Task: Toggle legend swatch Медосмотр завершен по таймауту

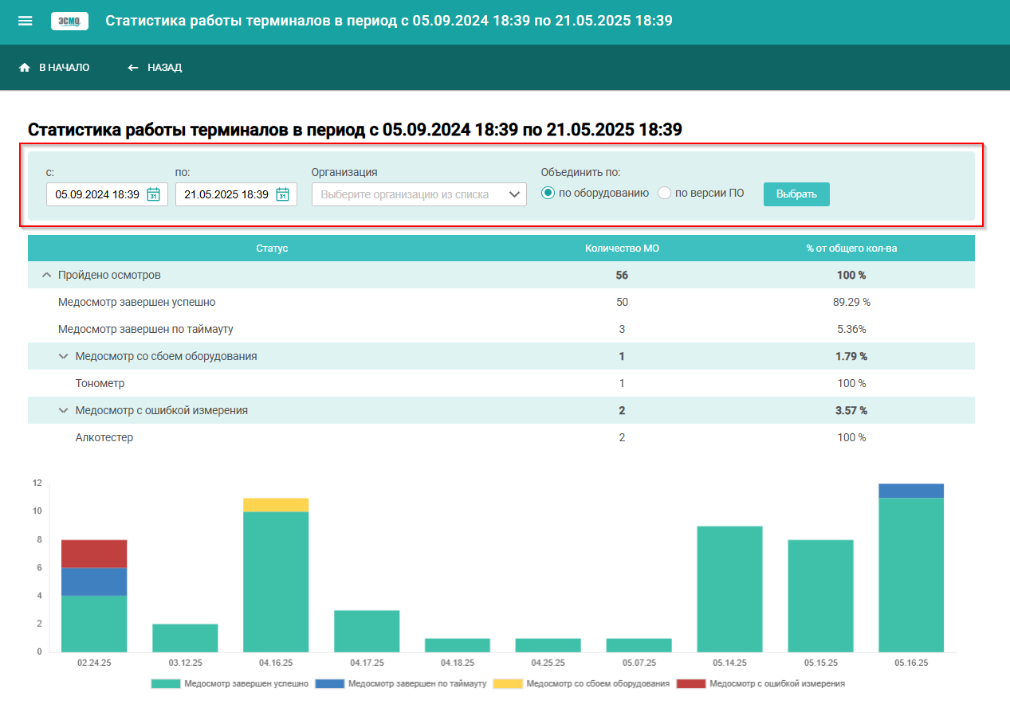Action: [330, 683]
